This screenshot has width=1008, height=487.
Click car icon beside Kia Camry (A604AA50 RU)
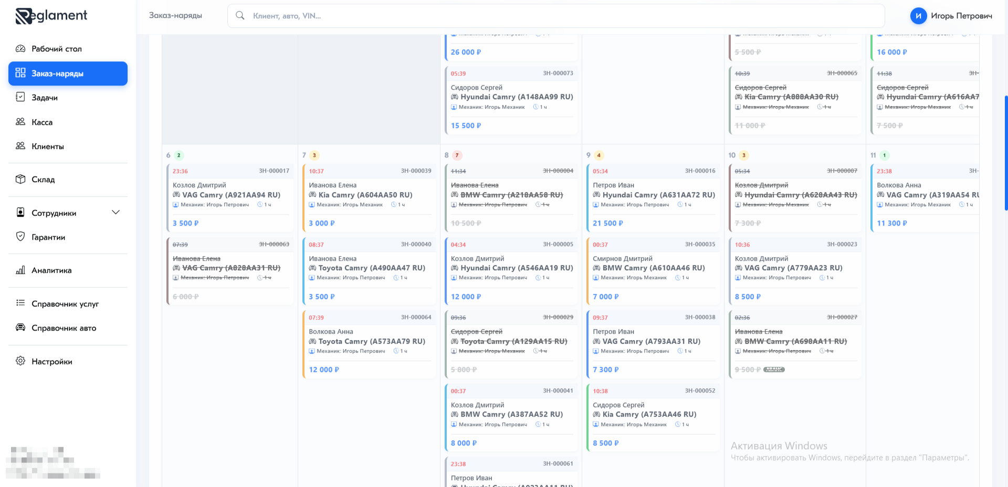coord(312,195)
